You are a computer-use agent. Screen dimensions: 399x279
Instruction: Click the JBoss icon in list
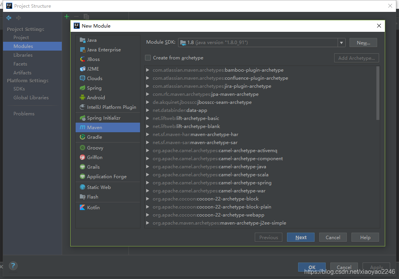[82, 59]
